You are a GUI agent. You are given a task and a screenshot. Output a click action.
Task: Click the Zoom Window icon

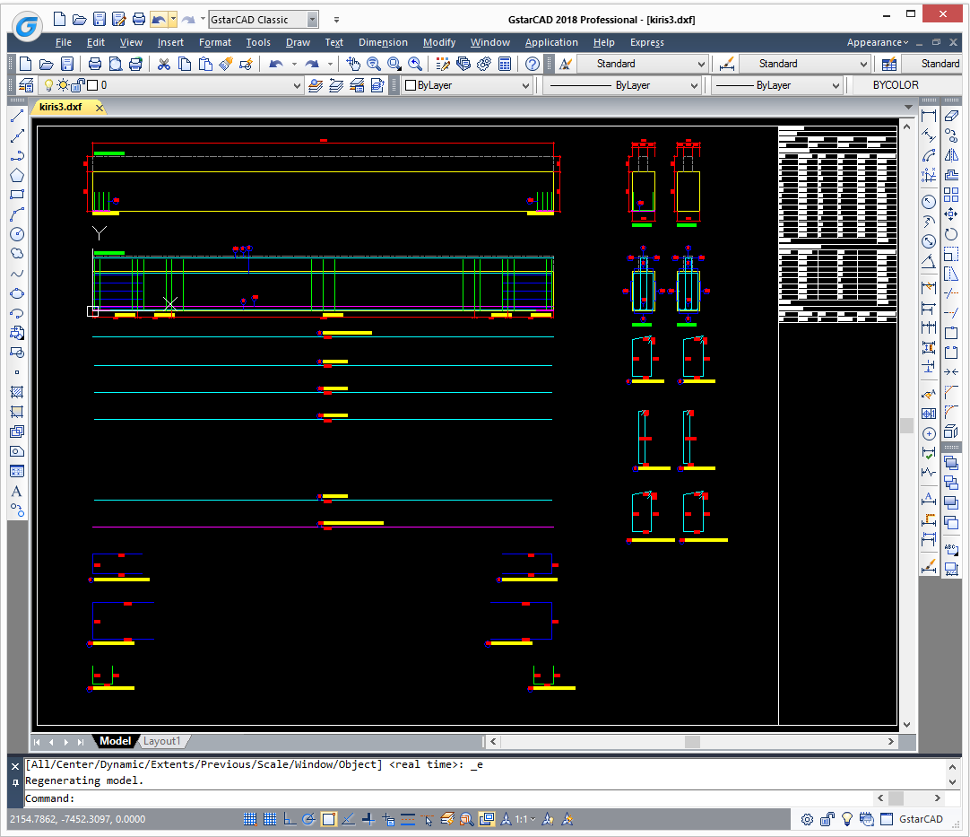coord(394,64)
